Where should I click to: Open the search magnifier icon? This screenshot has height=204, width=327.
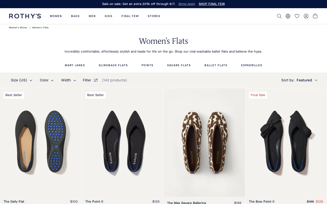pos(279,16)
